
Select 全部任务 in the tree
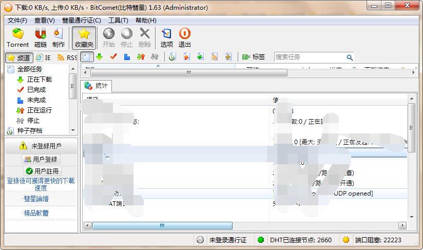click(29, 69)
